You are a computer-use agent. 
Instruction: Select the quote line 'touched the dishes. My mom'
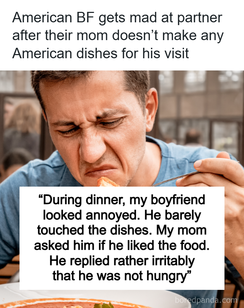(122, 230)
